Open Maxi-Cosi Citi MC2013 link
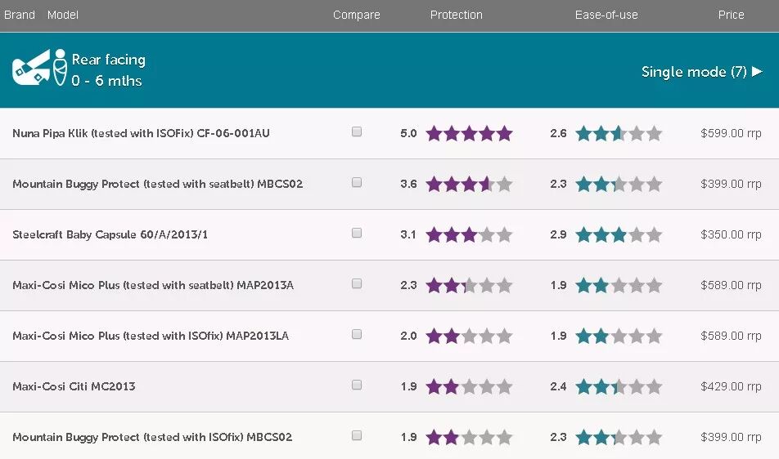 74,386
